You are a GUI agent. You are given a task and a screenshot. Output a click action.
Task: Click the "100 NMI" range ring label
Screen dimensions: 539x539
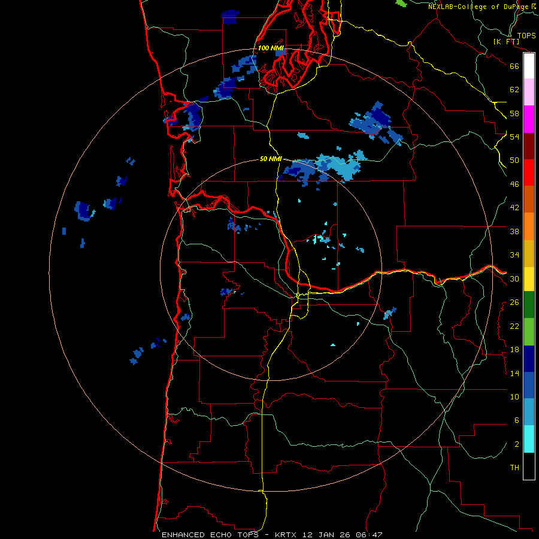click(271, 48)
